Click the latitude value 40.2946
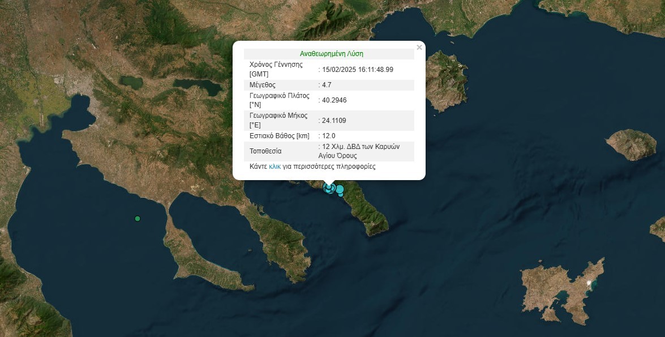The height and width of the screenshot is (337, 665). 334,100
